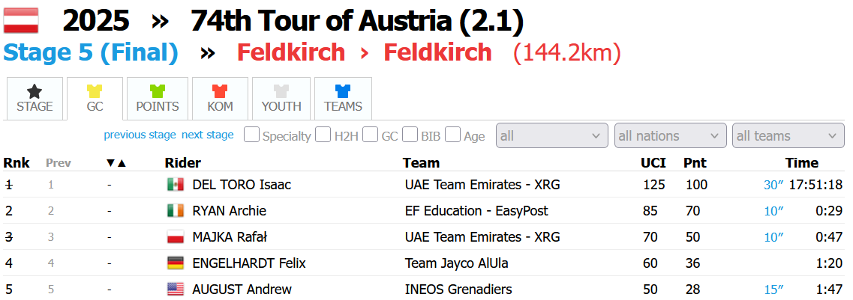Tick the H2H checkbox
The image size is (853, 300).
[x=323, y=135]
